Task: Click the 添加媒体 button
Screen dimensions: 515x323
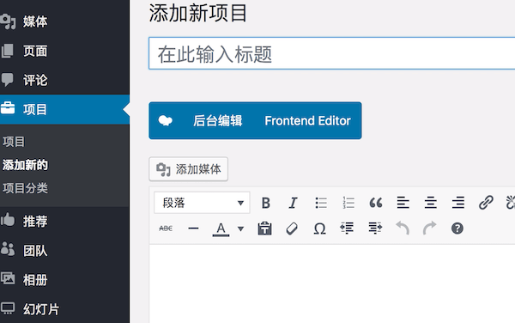Action: pyautogui.click(x=189, y=169)
